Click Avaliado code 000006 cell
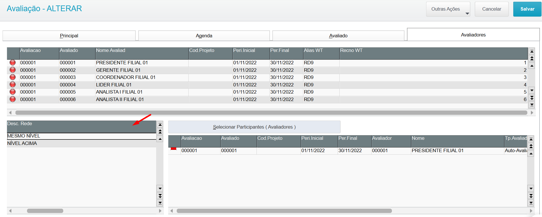This screenshot has width=542, height=217. tap(77, 99)
